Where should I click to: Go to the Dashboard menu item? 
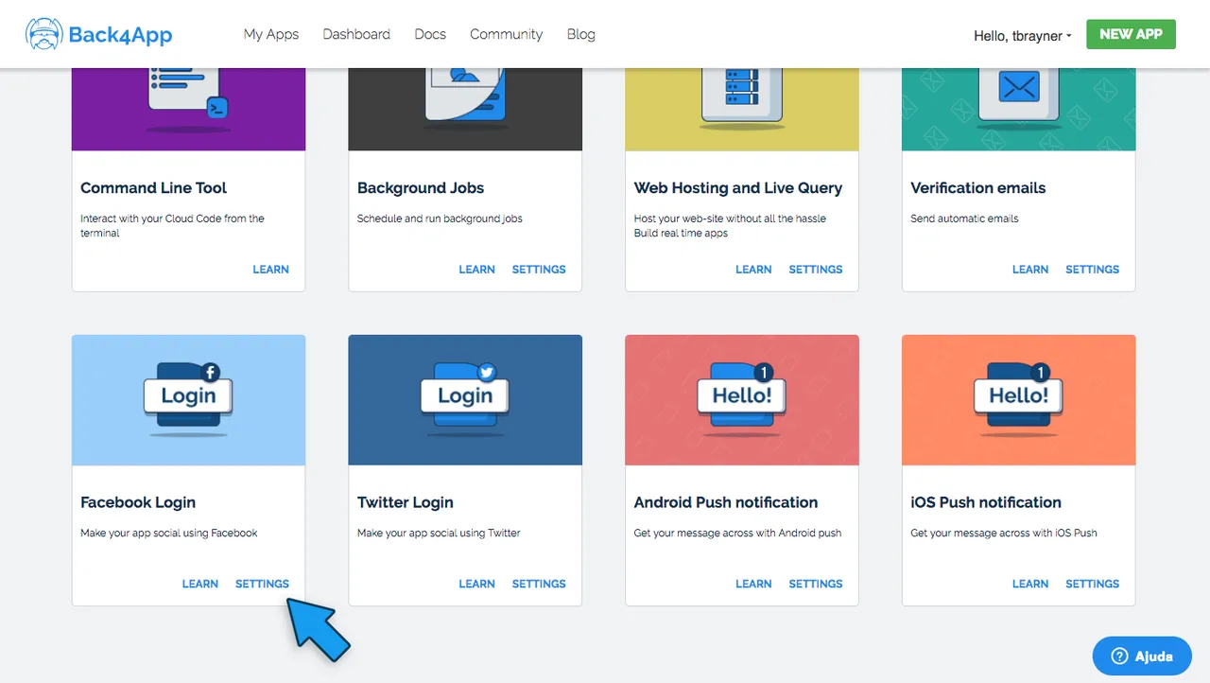click(356, 34)
